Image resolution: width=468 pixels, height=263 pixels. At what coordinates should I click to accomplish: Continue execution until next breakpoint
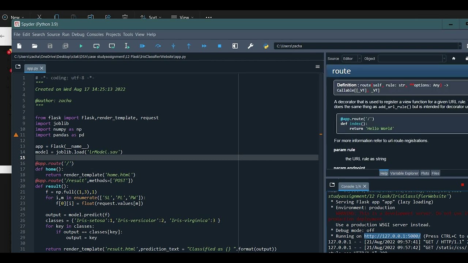coord(204,46)
